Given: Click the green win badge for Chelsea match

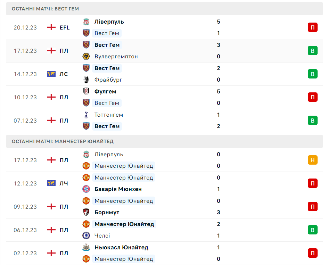Looking at the screenshot, I should (x=312, y=230).
